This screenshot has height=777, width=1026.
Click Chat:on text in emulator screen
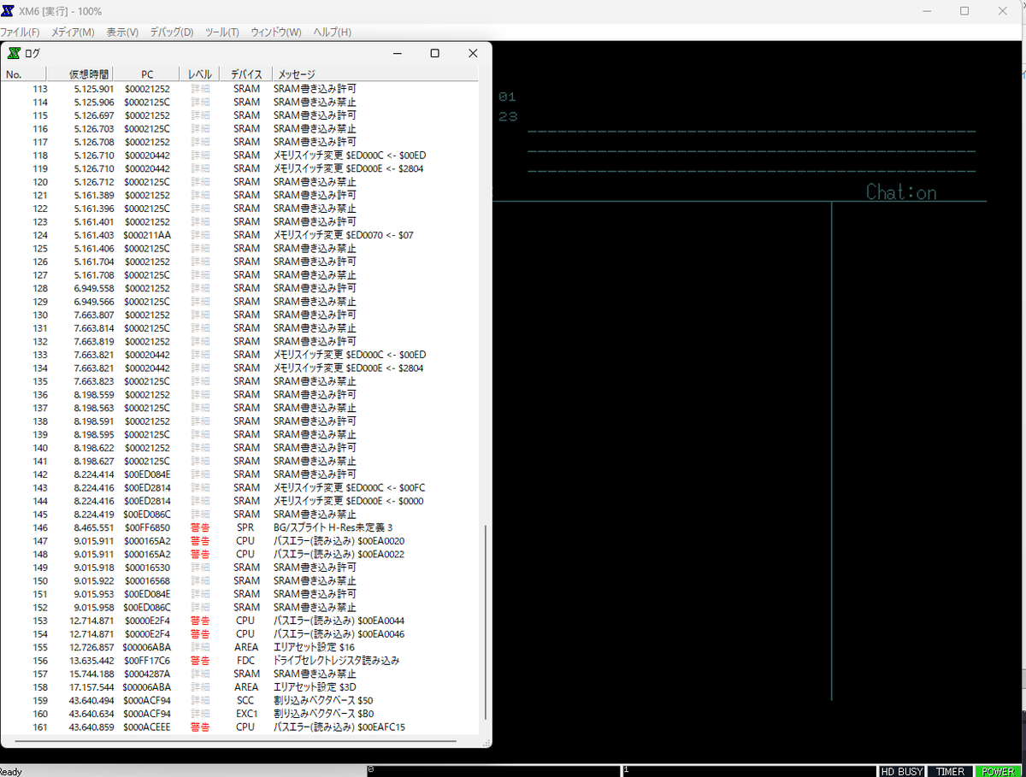(x=901, y=192)
